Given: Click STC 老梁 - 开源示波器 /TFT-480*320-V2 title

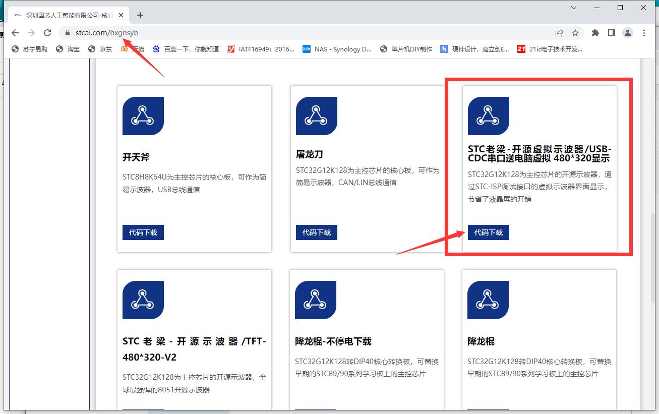Looking at the screenshot, I should click(x=194, y=349).
